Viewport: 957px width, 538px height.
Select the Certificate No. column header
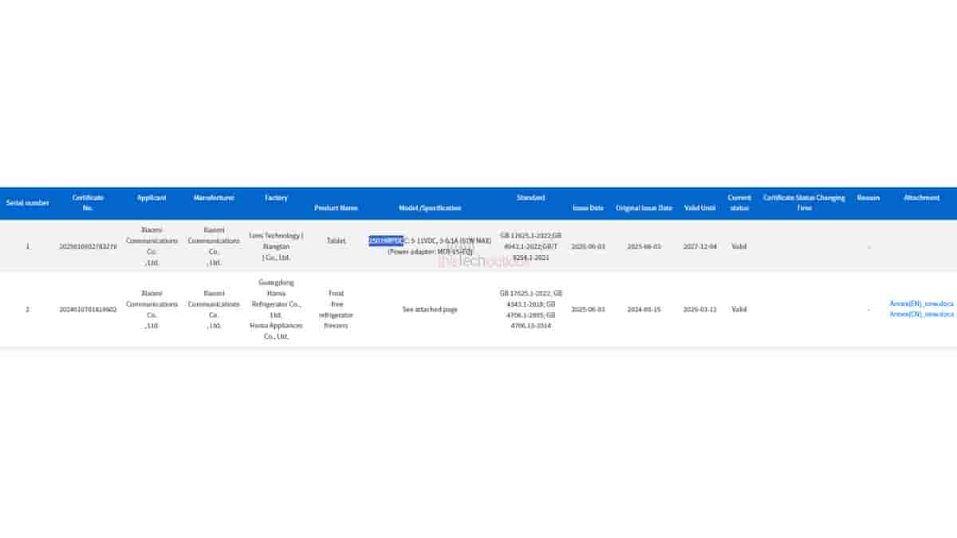coord(88,202)
